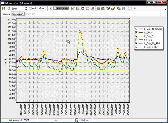168x123 pixels.
Task: Toggle the legend list icon in toolbar
Action: click(x=130, y=8)
